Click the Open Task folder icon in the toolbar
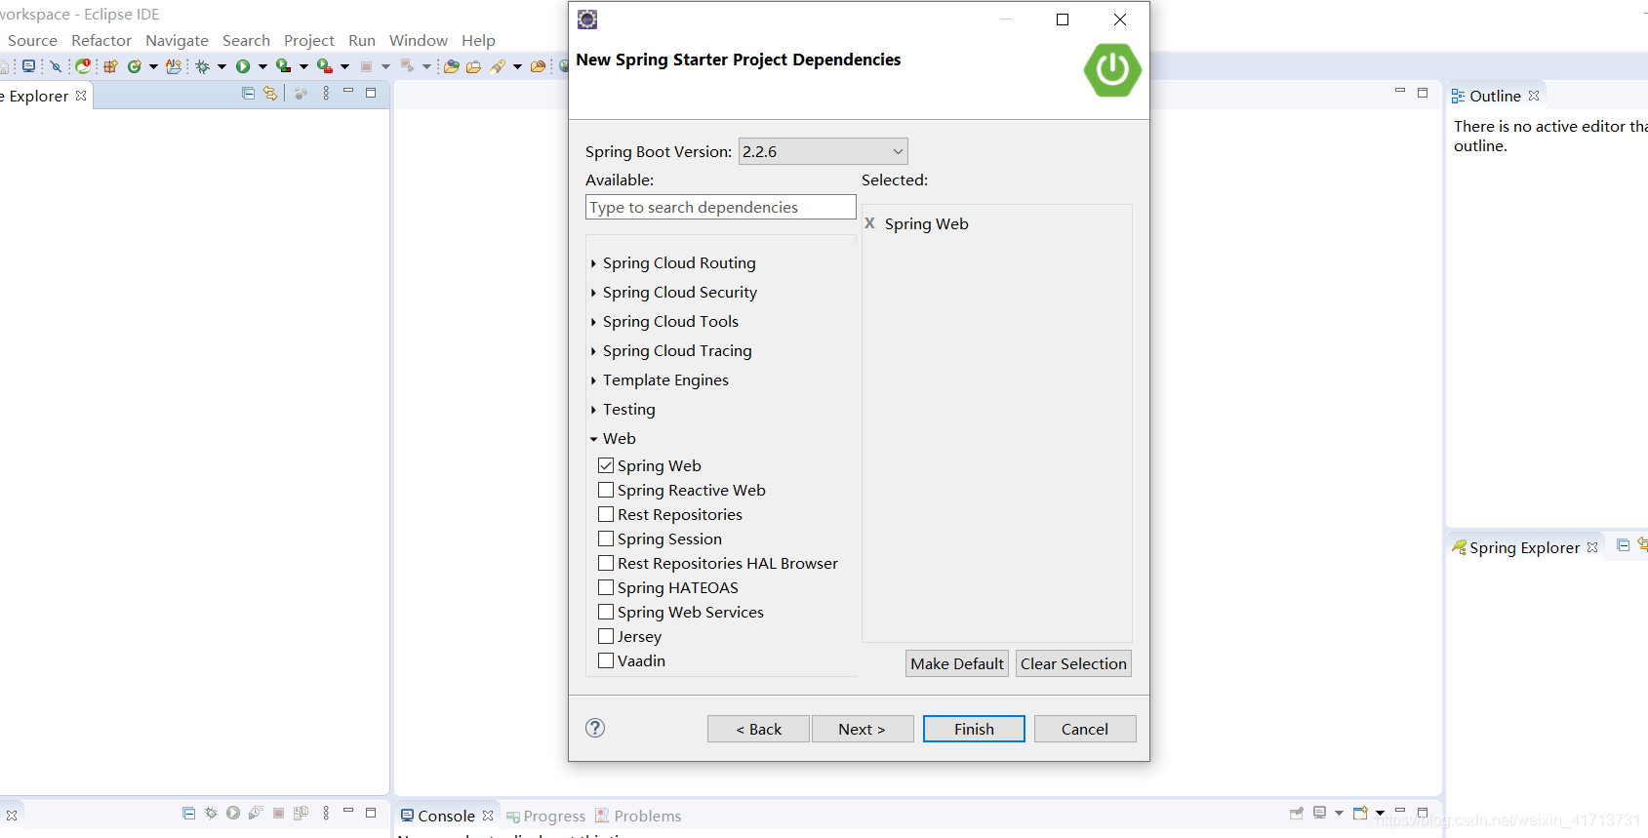 pyautogui.click(x=474, y=66)
